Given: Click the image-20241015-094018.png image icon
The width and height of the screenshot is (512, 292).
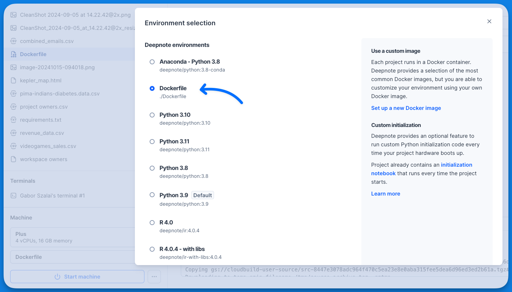Looking at the screenshot, I should pyautogui.click(x=13, y=67).
